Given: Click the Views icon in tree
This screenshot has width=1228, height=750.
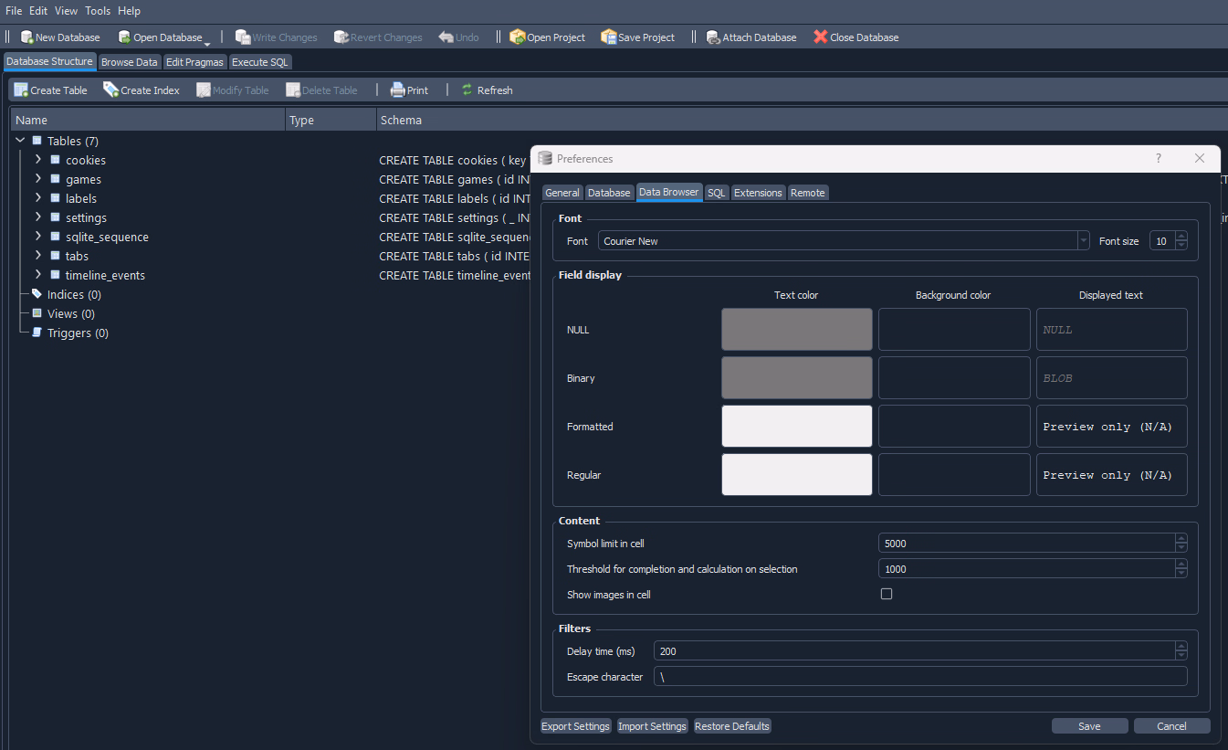Looking at the screenshot, I should coord(37,313).
